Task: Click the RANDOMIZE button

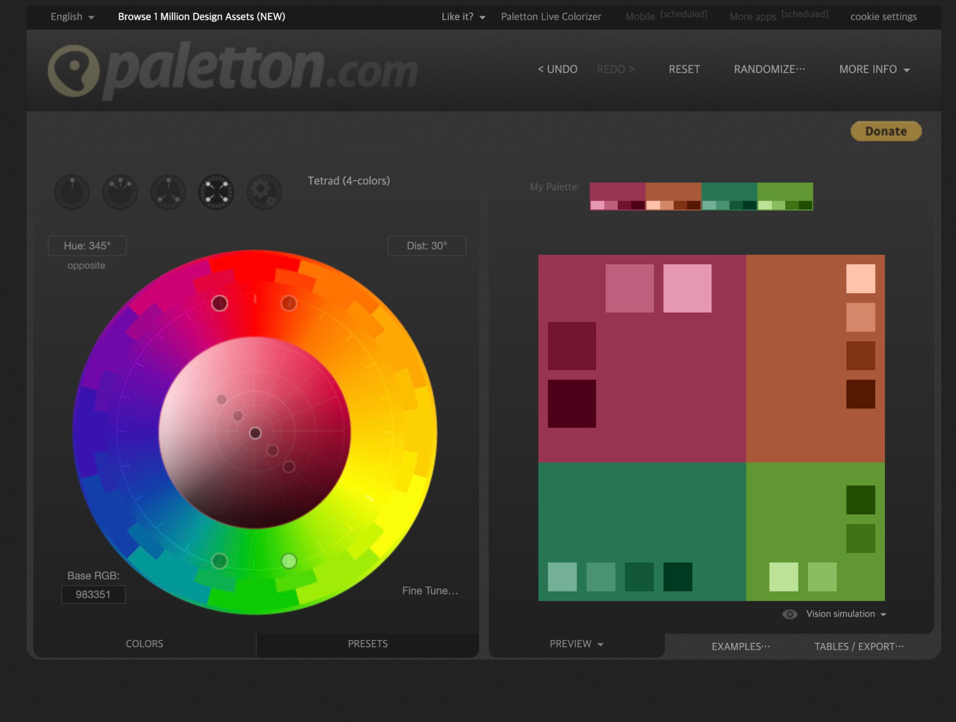Action: 769,69
